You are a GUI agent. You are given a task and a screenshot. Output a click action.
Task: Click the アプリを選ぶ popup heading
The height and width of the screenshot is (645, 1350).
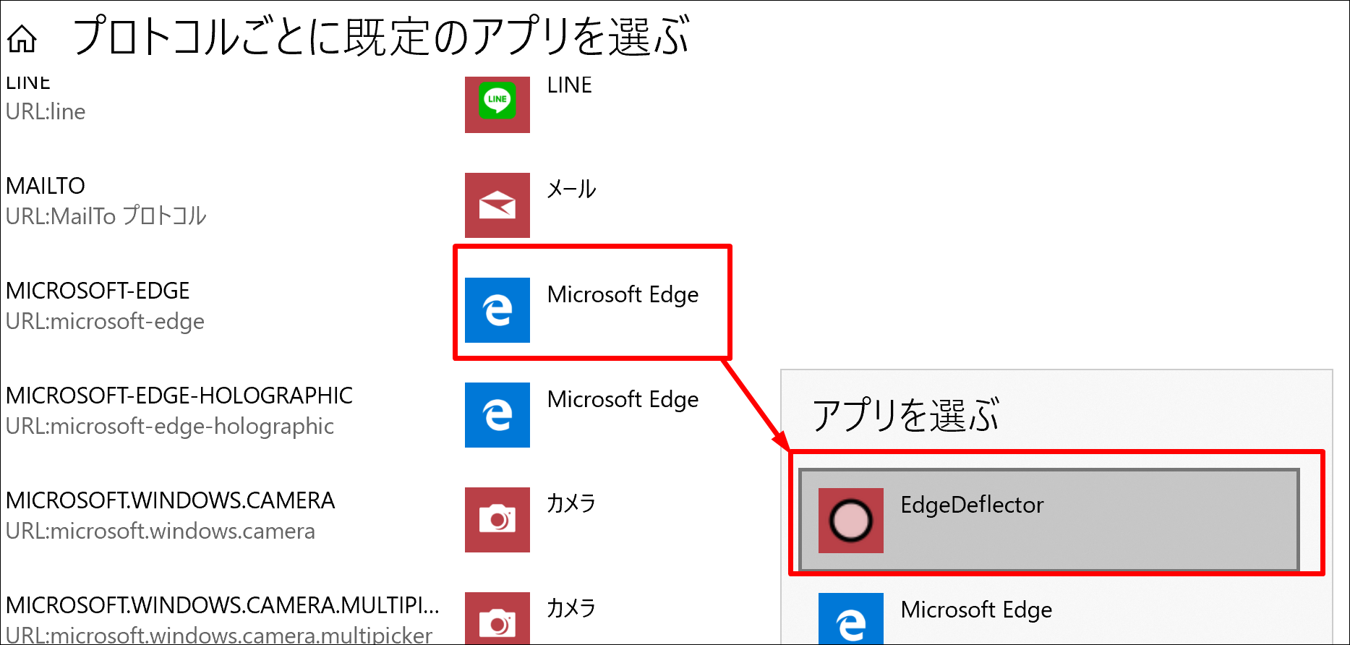(907, 415)
